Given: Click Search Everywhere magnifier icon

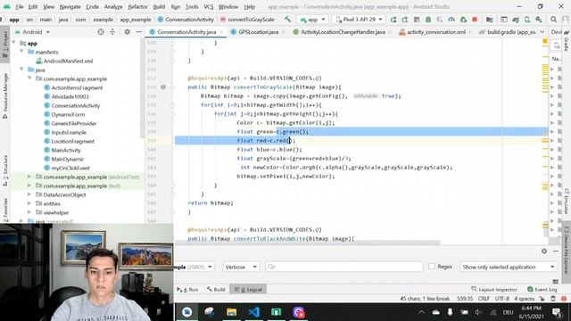Looking at the screenshot, I should pyautogui.click(x=553, y=20).
